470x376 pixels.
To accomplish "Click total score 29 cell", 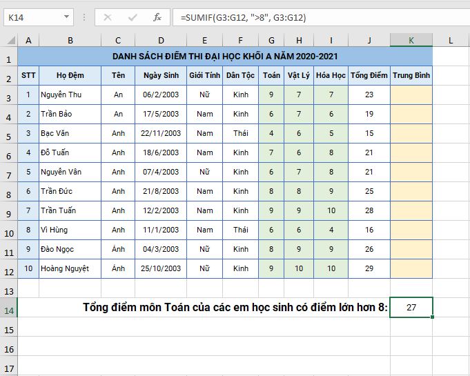I will point(369,268).
